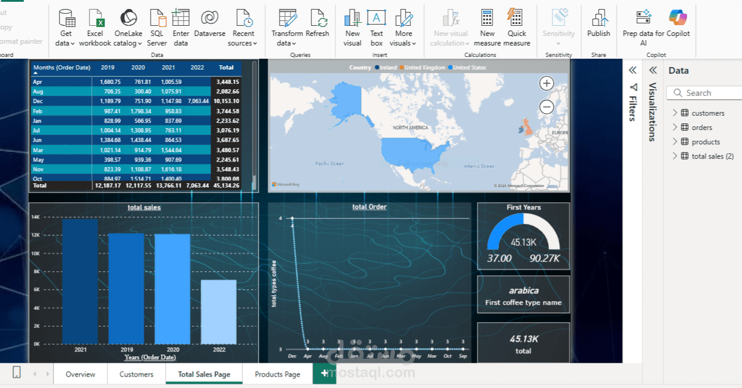Open the Get data dropdown
The height and width of the screenshot is (388, 742).
(x=65, y=43)
